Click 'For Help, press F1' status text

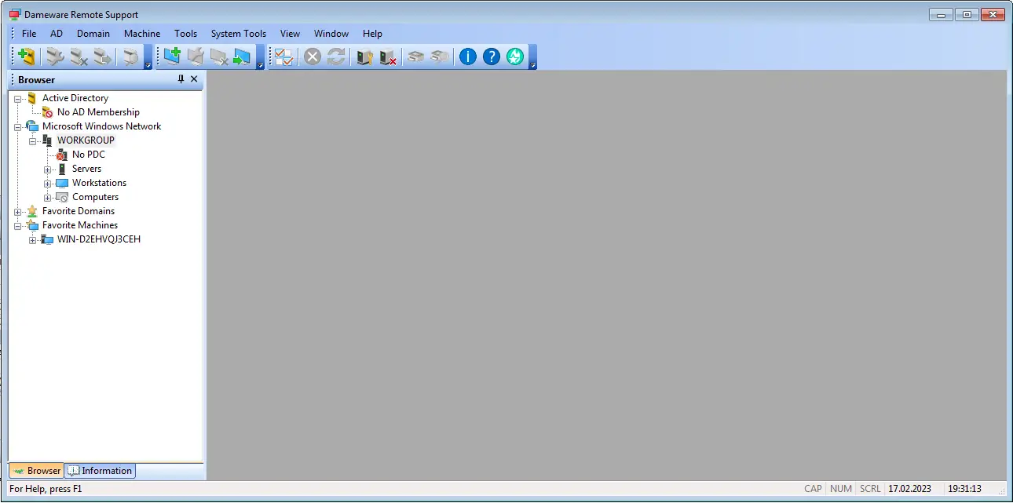(x=46, y=489)
